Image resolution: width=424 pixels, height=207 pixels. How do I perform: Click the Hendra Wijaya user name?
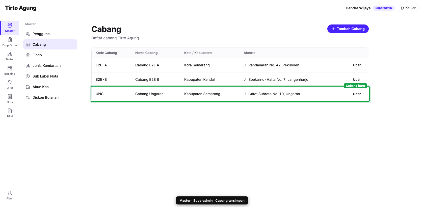[358, 8]
